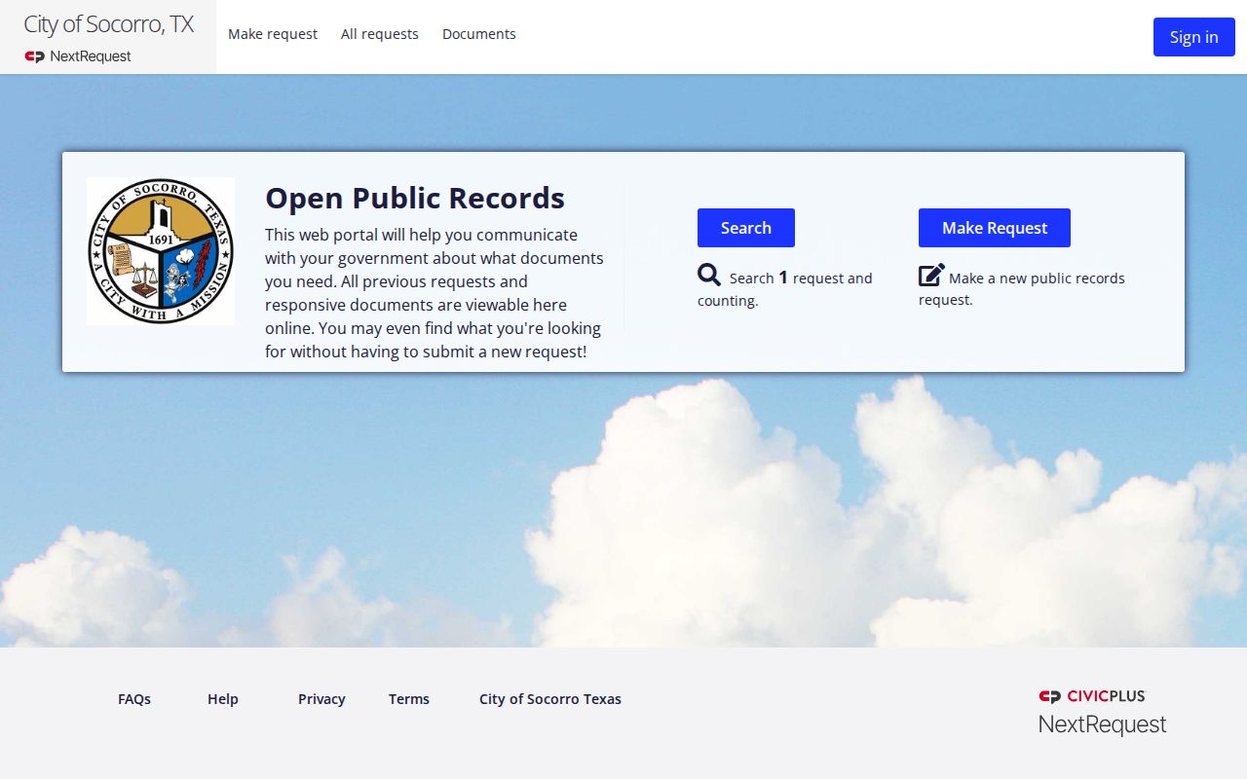
Task: Visit City of Socorro Texas footer link
Action: pyautogui.click(x=550, y=699)
